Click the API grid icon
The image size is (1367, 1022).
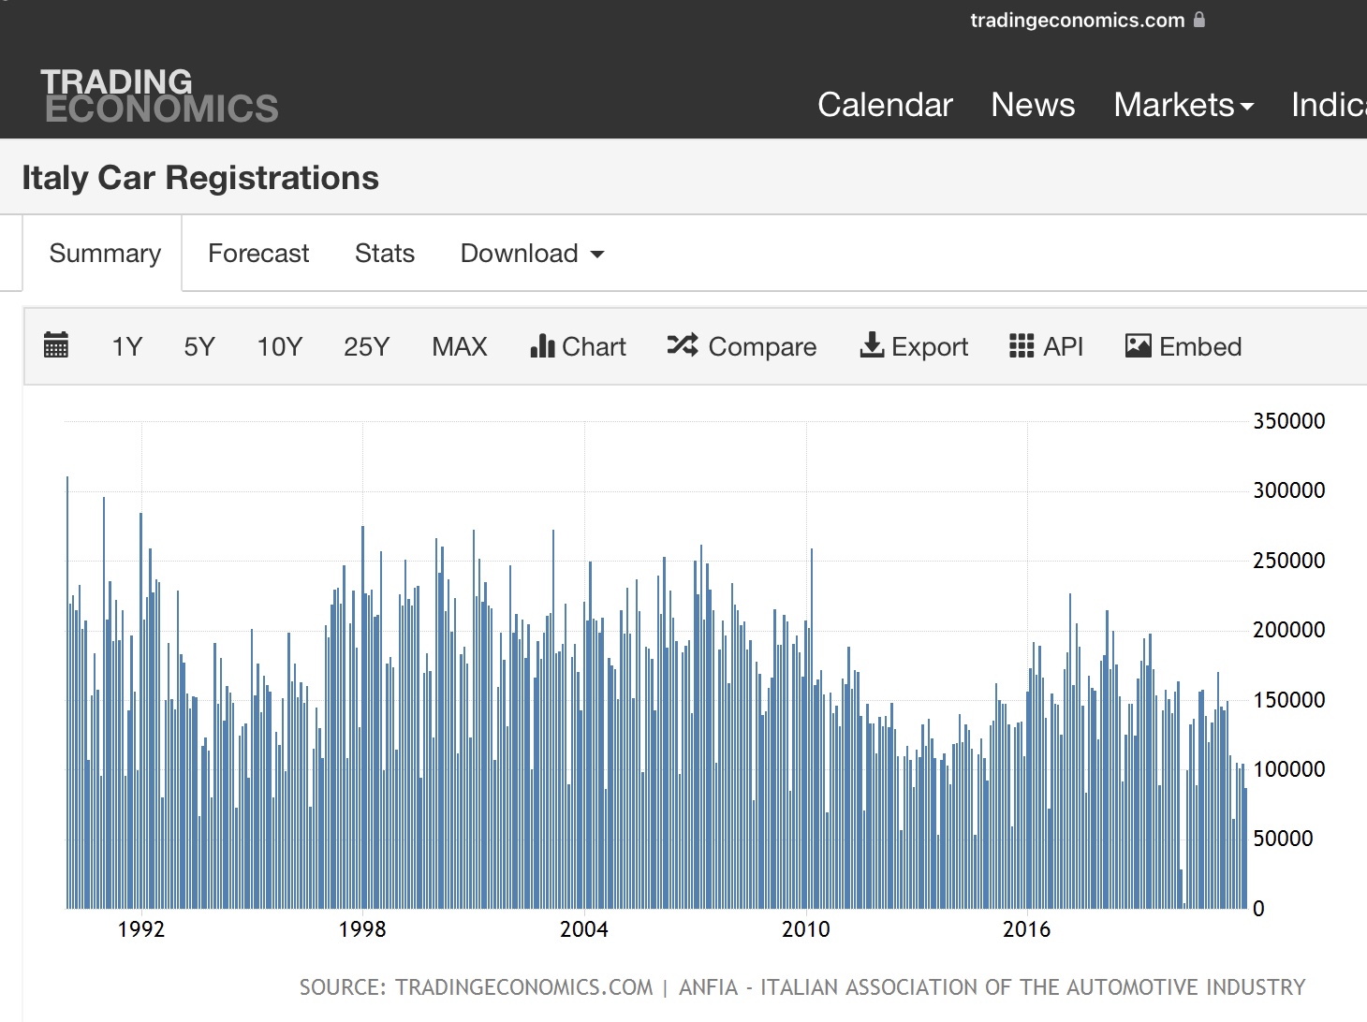point(1022,345)
